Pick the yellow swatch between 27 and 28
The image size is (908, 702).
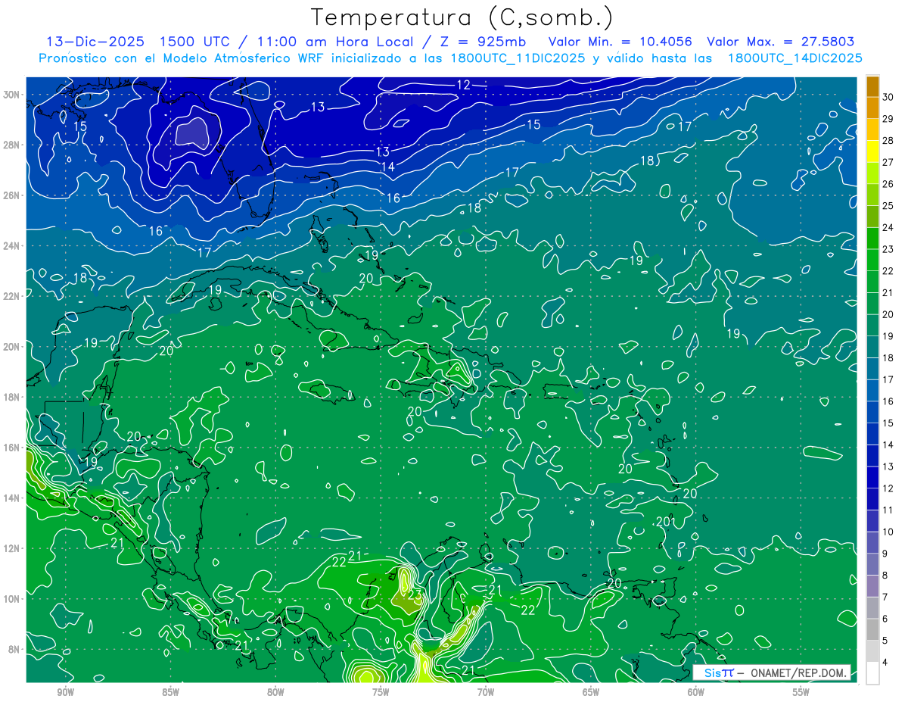[x=872, y=151]
